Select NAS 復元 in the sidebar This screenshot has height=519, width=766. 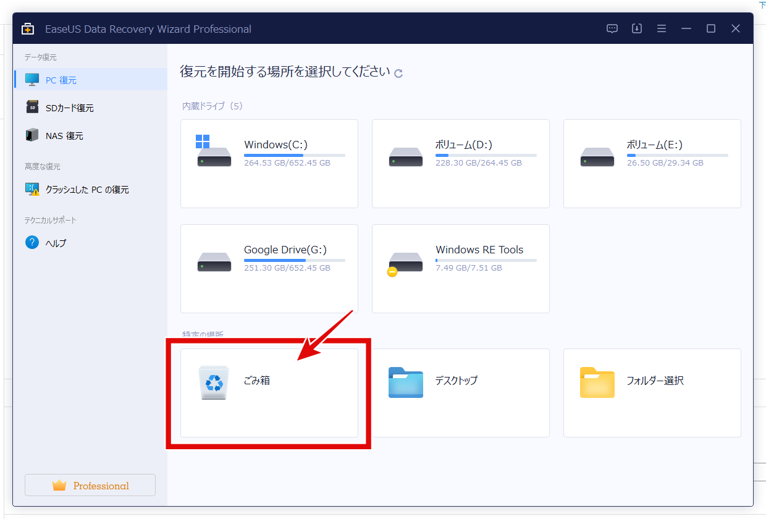point(90,135)
